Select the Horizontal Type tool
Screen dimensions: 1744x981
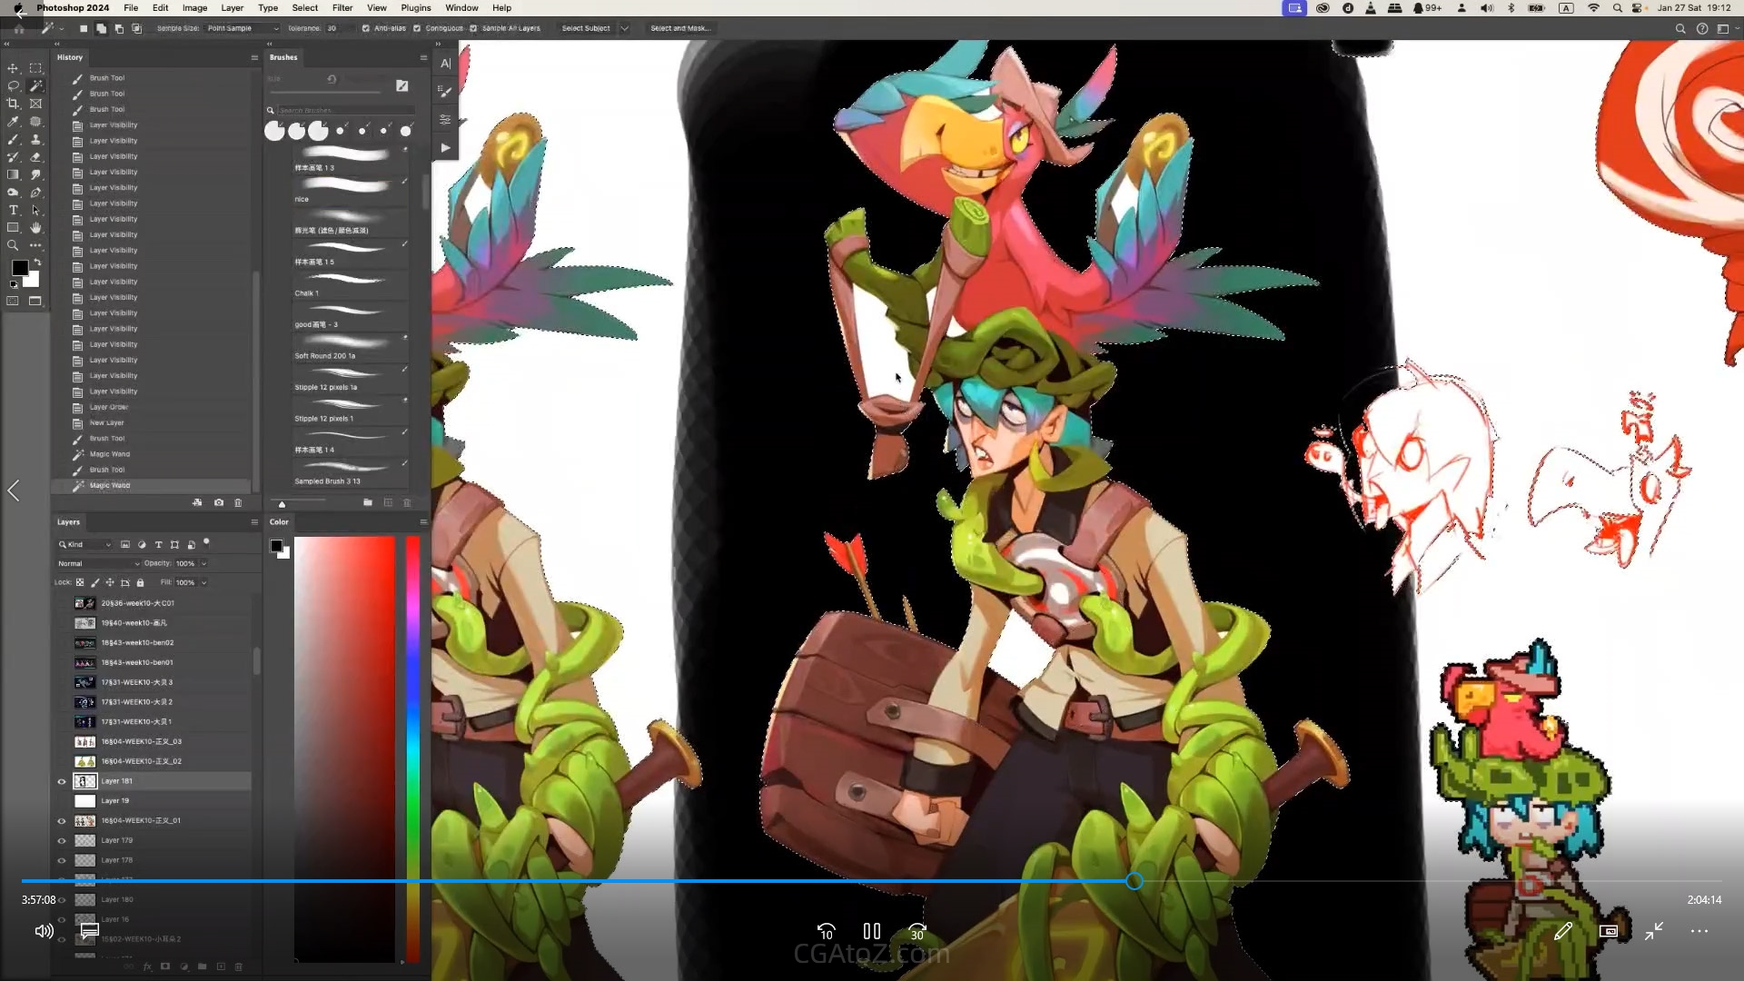tap(13, 210)
